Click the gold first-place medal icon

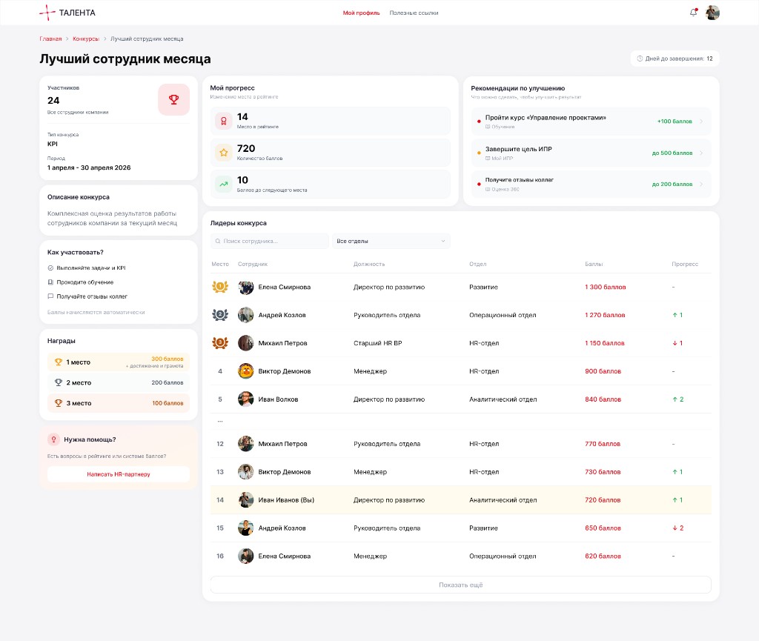(x=220, y=287)
